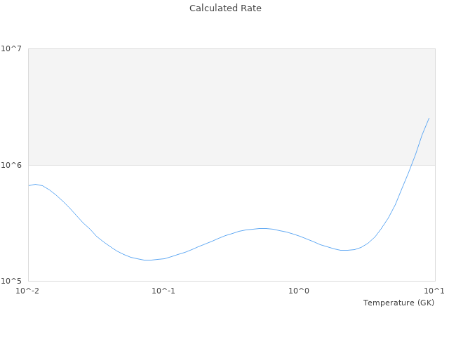
Task: Select the 10^7 y-axis tick label
Action: pos(13,48)
